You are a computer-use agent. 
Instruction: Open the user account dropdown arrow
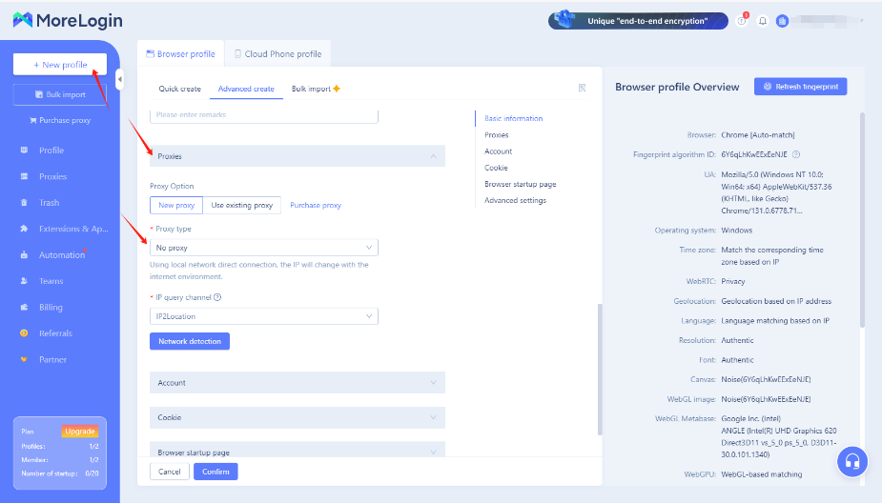click(862, 21)
